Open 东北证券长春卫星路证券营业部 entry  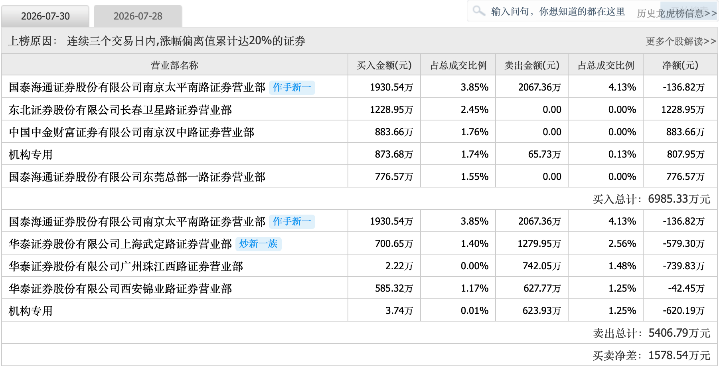coord(120,110)
